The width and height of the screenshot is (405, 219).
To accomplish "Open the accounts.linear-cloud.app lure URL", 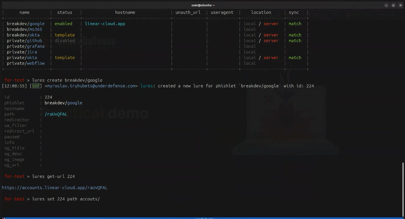I will pos(54,188).
